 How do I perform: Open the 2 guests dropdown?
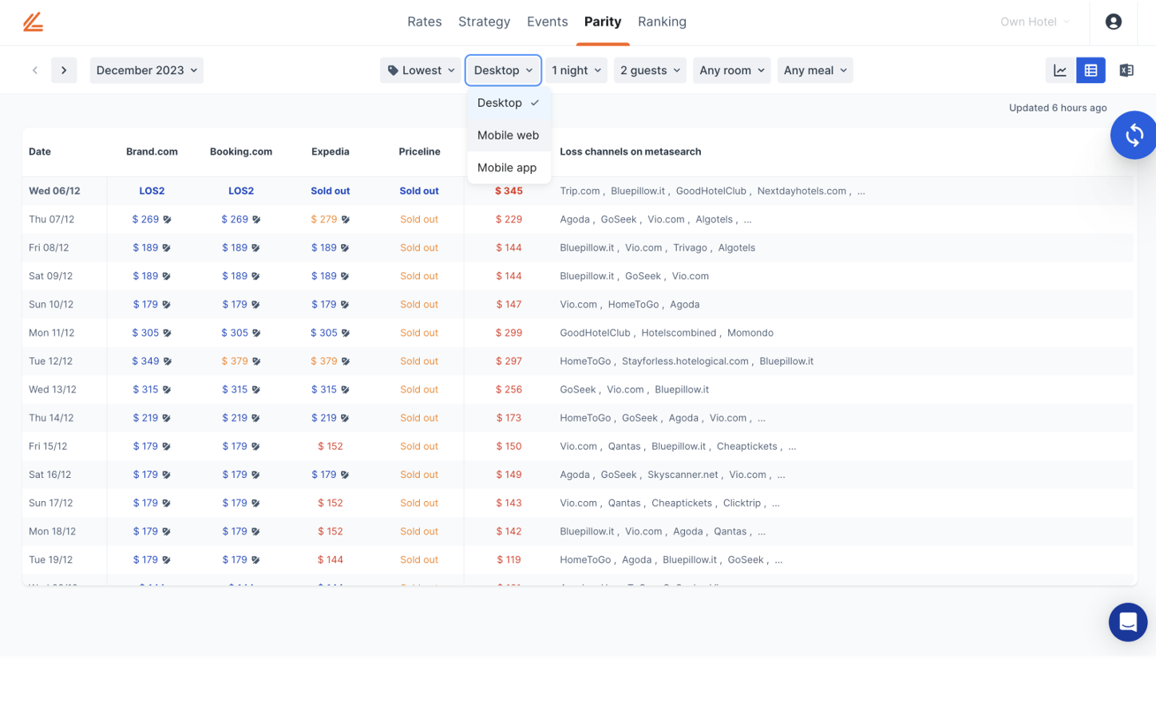650,70
